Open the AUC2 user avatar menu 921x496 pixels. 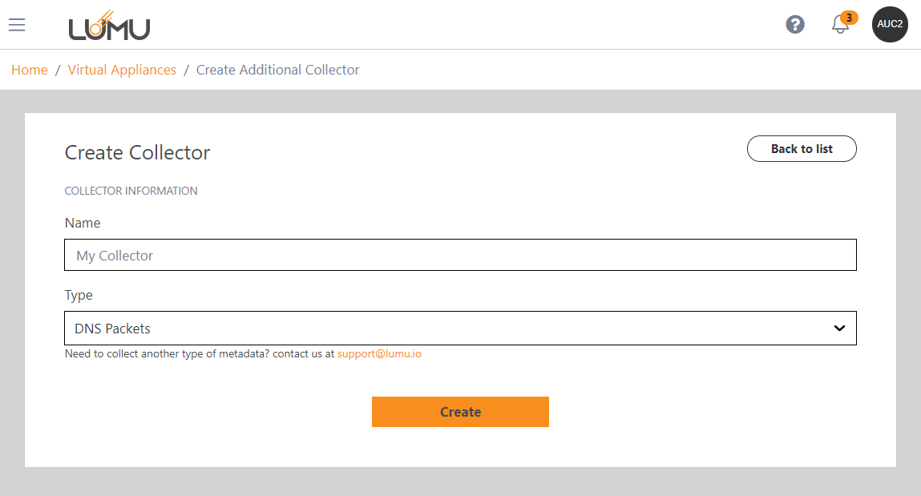tap(890, 24)
